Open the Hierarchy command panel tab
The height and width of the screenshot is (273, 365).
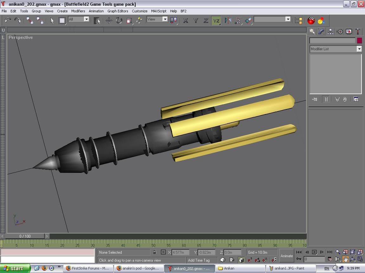(x=330, y=32)
